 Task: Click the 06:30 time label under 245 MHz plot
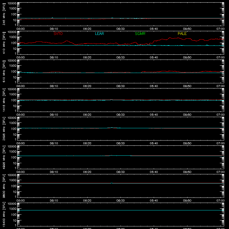(x=121, y=29)
